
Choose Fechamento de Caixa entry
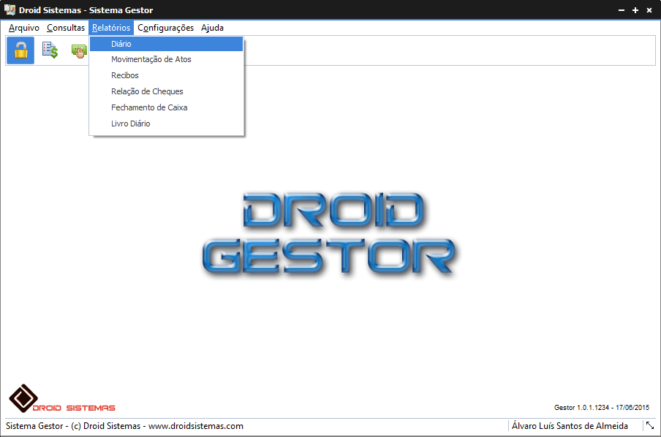pyautogui.click(x=166, y=107)
